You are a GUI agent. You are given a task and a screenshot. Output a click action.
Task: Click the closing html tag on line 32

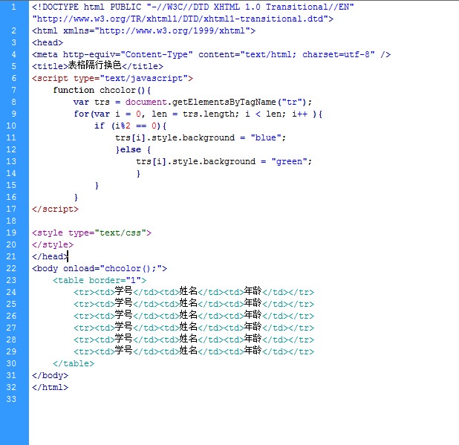pyautogui.click(x=50, y=388)
